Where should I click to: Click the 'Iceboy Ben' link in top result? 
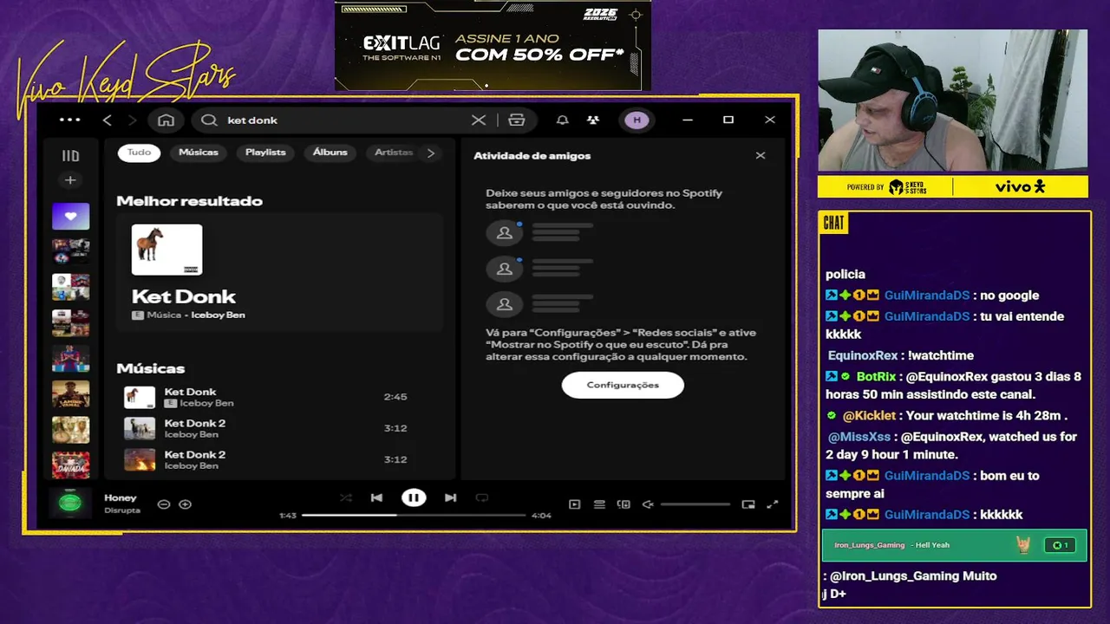(218, 315)
